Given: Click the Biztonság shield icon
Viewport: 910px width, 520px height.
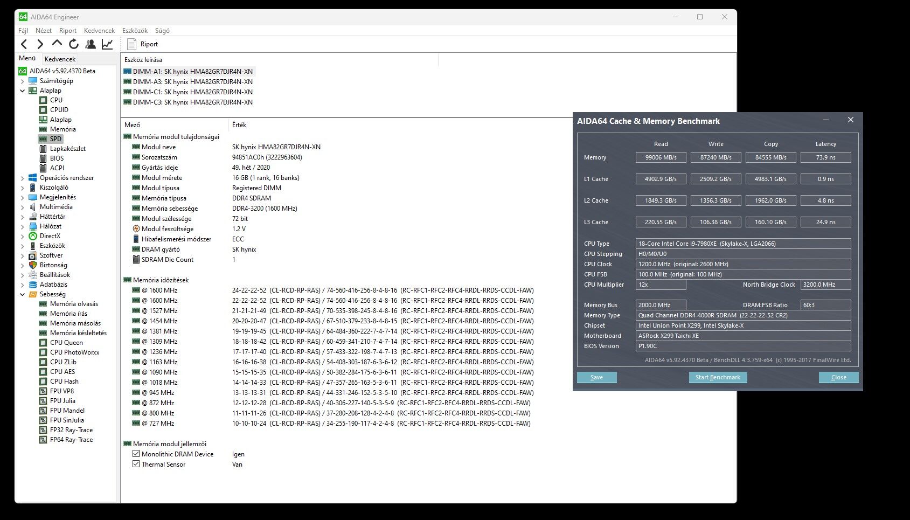Looking at the screenshot, I should [33, 265].
